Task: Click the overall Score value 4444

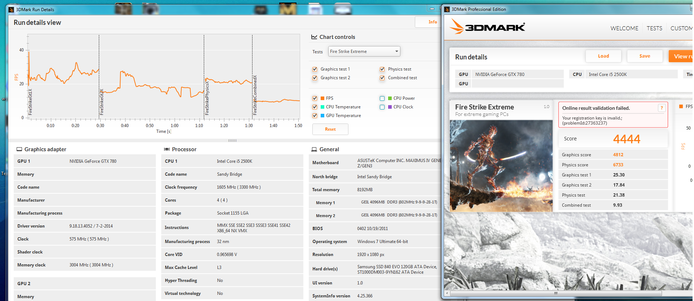Action: point(627,139)
